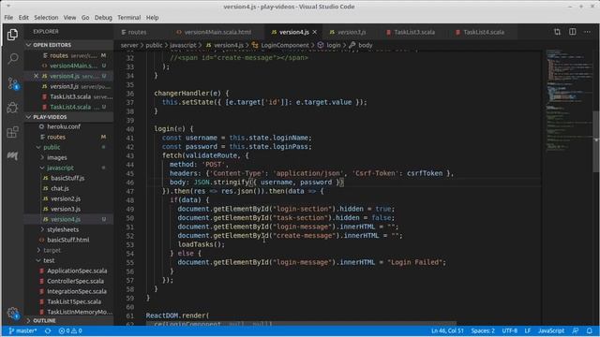This screenshot has width=600, height=337.
Task: Open the Go menu
Action: coord(85,18)
